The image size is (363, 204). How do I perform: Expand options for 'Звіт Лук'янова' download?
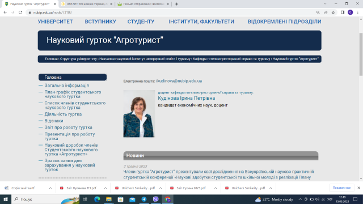click(105, 188)
